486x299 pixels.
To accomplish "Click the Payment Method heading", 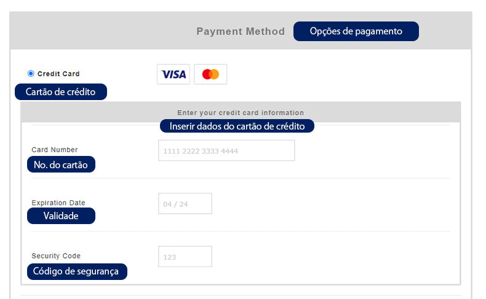I will pos(241,31).
